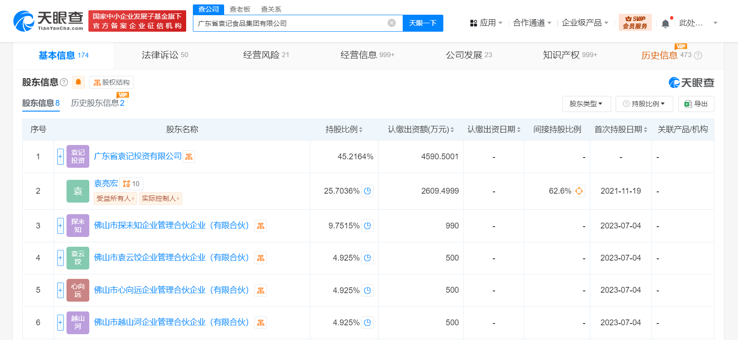Click the TianYanCha logo
This screenshot has width=738, height=340.
click(x=48, y=21)
